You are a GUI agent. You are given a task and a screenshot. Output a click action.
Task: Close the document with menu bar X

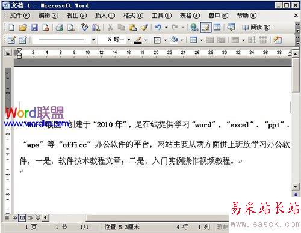pyautogui.click(x=296, y=16)
